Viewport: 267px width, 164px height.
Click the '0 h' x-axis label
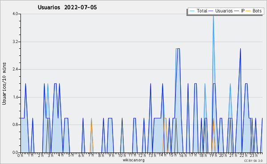point(20,156)
